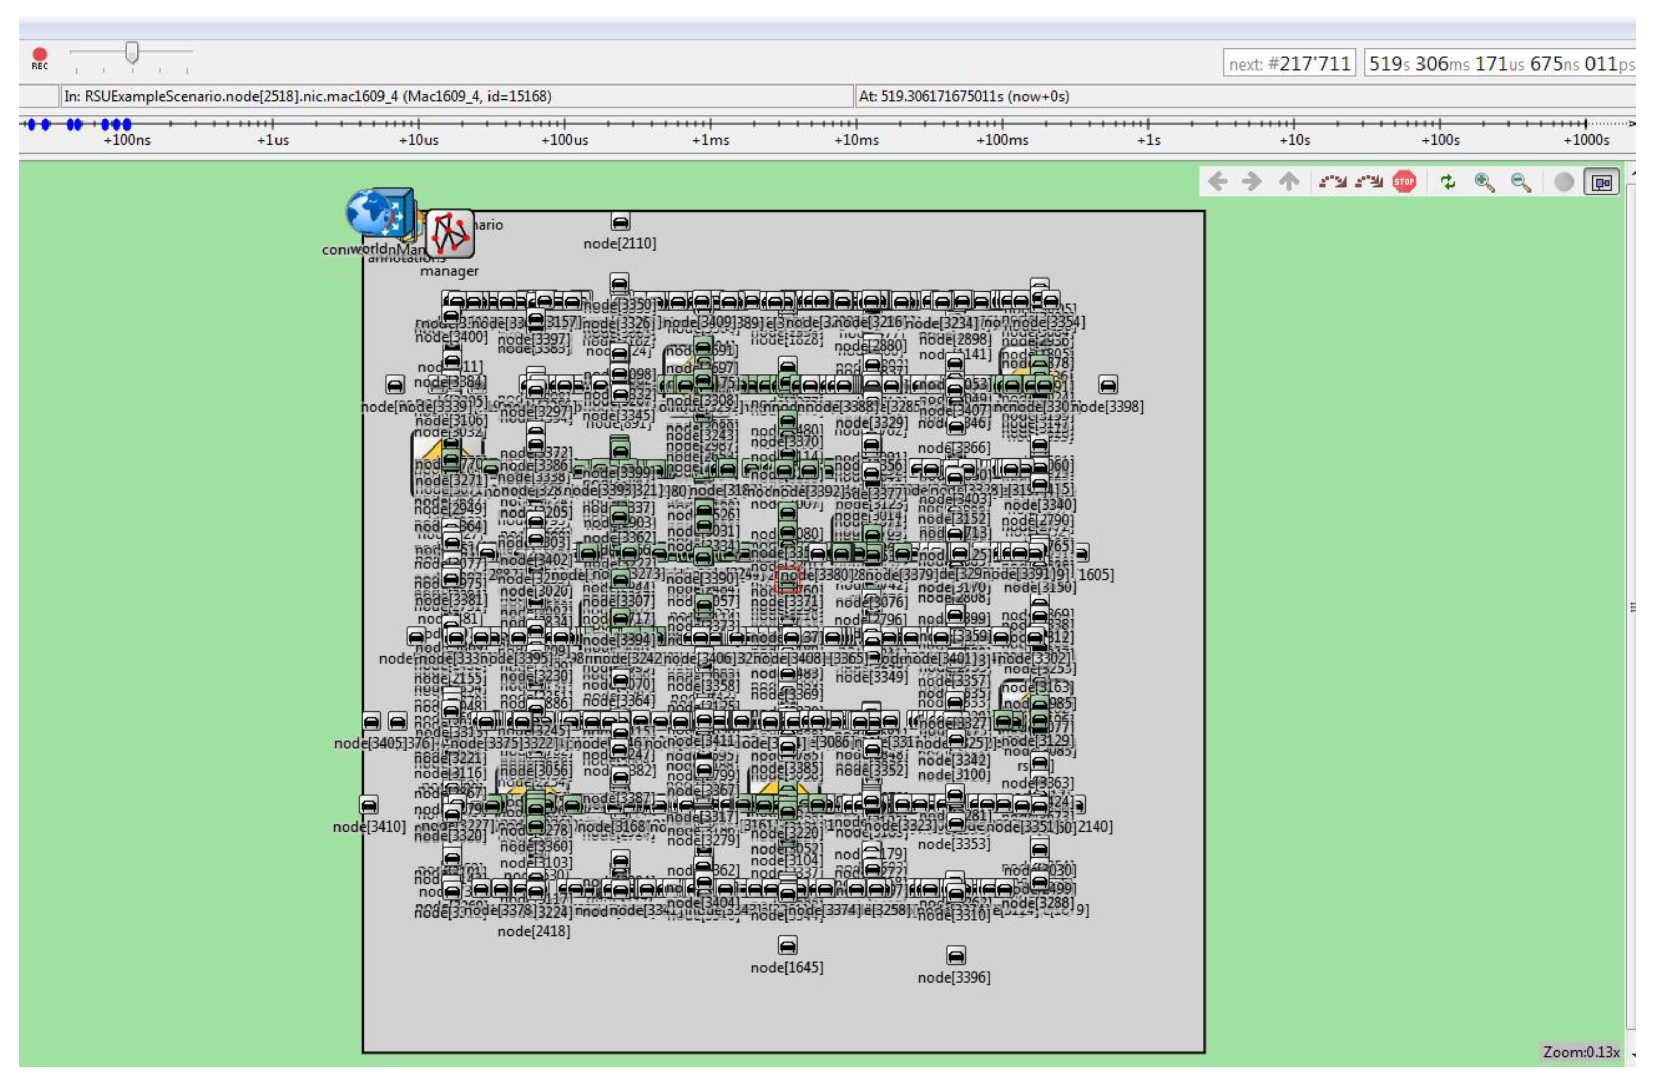Select the manager module icon
The height and width of the screenshot is (1086, 1658).
click(450, 234)
